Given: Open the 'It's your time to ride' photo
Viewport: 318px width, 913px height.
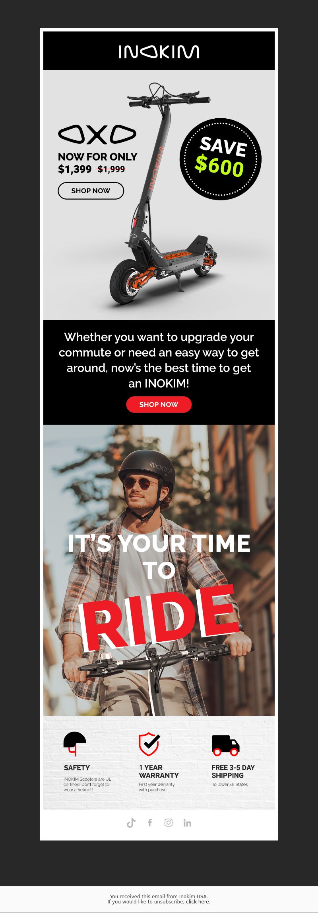Looking at the screenshot, I should [159, 570].
